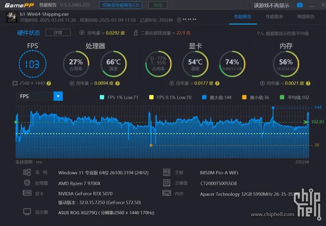Click the monitor display icon in info list
Screen dimensions: 326x226
point(27,212)
